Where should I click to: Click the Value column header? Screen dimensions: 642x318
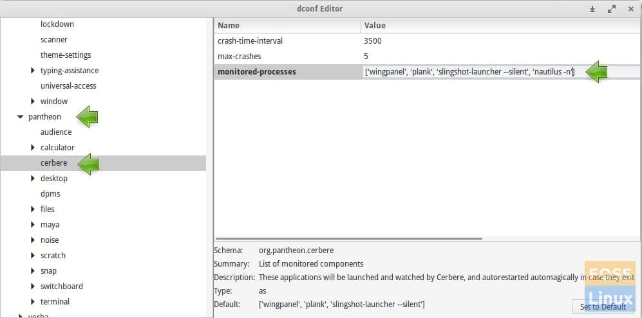click(x=501, y=25)
